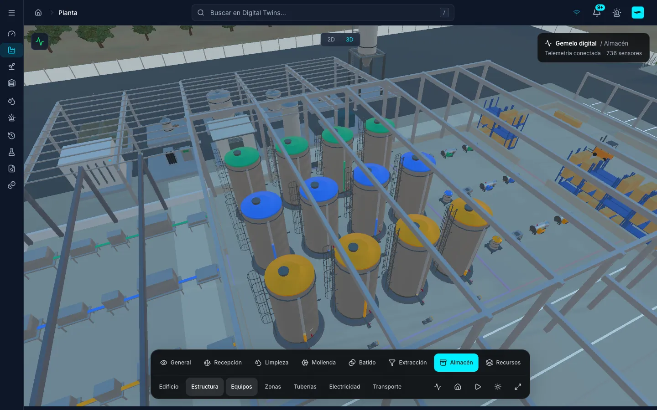Toggle the Edificio layer
657x410 pixels.
[169, 387]
